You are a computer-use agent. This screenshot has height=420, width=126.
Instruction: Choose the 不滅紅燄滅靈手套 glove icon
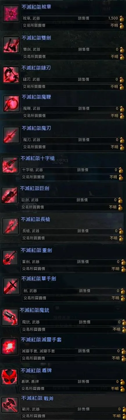coord(10,346)
